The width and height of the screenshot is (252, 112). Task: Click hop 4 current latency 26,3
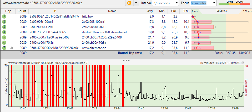click(x=174, y=32)
